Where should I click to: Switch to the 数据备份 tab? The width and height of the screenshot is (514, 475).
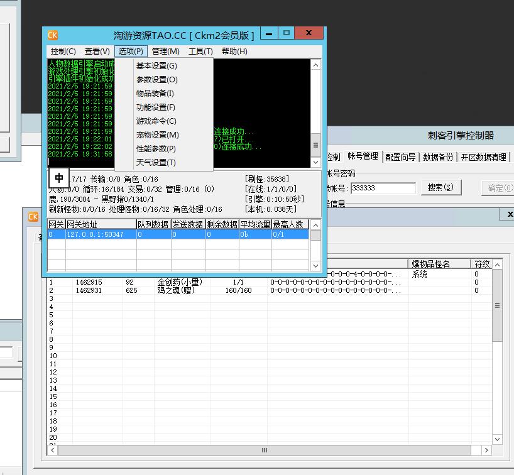pos(438,157)
